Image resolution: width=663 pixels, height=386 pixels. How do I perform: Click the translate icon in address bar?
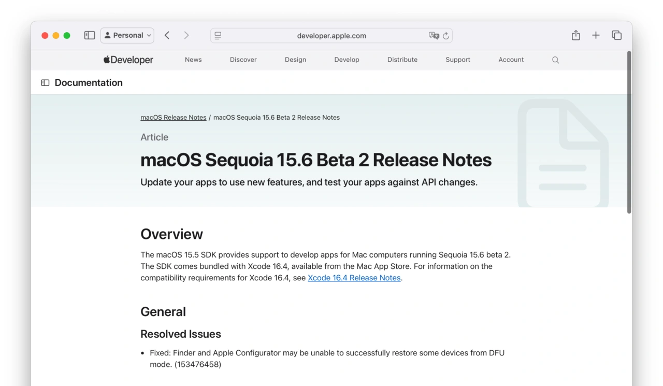pyautogui.click(x=434, y=36)
